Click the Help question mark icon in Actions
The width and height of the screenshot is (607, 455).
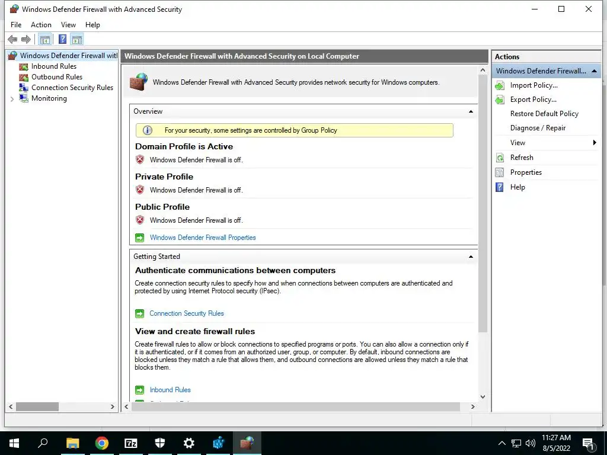pyautogui.click(x=500, y=187)
